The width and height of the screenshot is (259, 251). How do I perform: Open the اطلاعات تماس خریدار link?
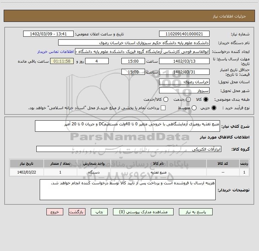click(x=55, y=52)
